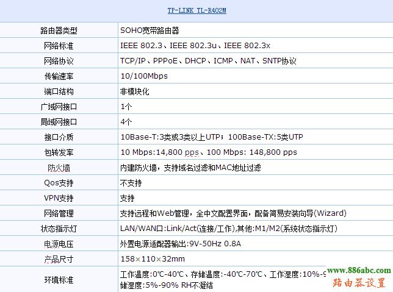Select the 路由器类型 row label
This screenshot has height=292, width=393.
coord(59,30)
